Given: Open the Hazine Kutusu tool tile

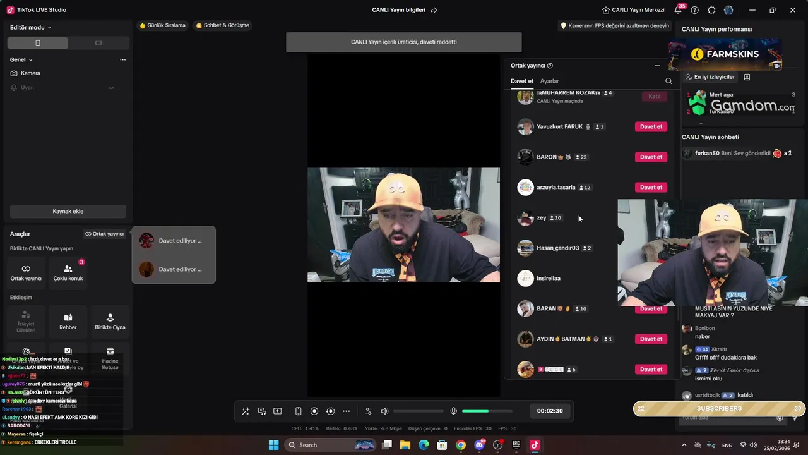Looking at the screenshot, I should coord(110,358).
